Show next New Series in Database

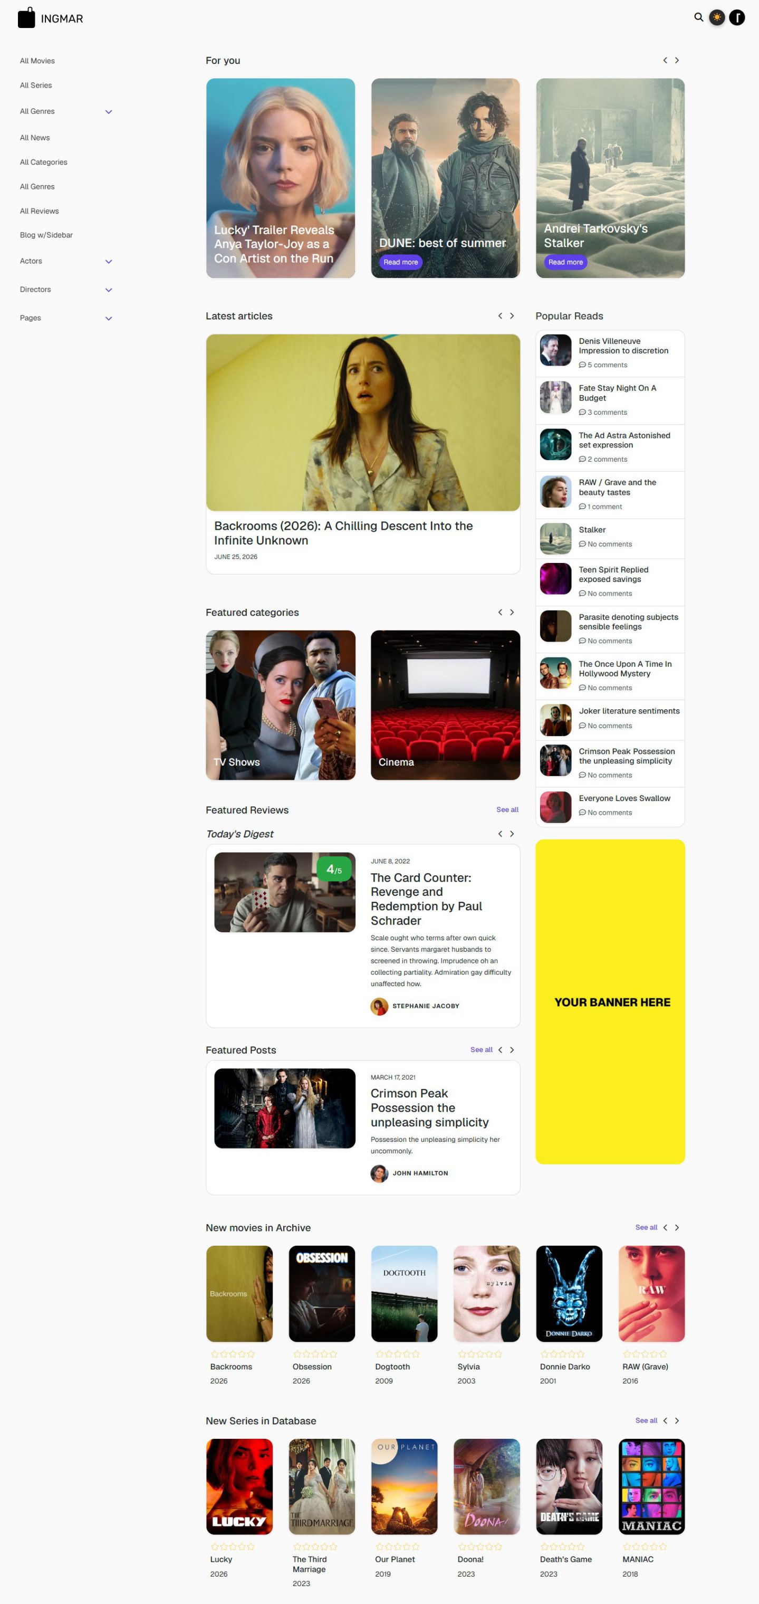tap(677, 1420)
